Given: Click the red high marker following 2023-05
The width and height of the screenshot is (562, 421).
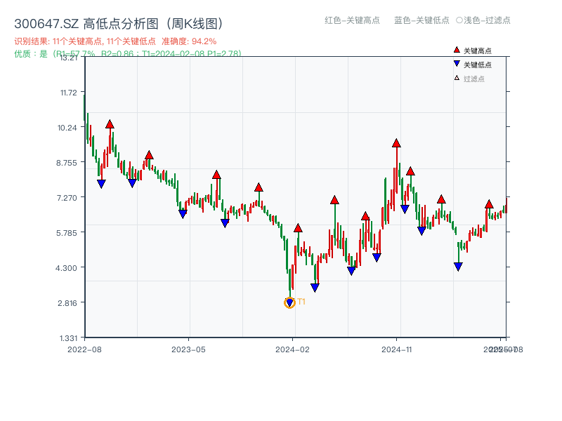Looking at the screenshot, I should [x=216, y=175].
